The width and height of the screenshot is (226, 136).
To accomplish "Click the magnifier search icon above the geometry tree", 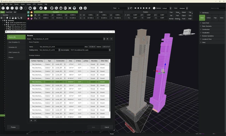I will click(18, 18).
